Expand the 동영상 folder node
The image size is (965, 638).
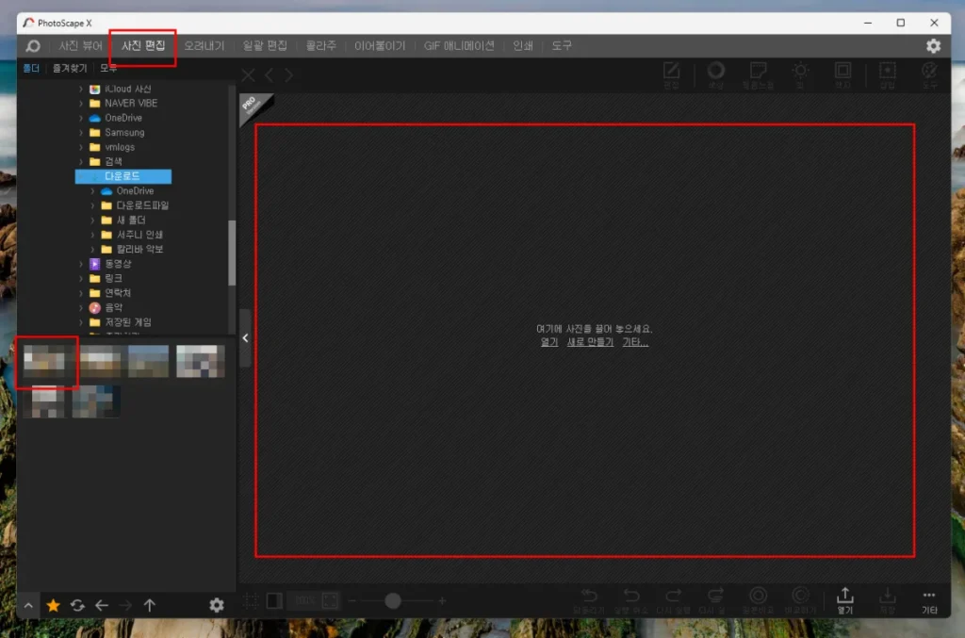coord(82,264)
